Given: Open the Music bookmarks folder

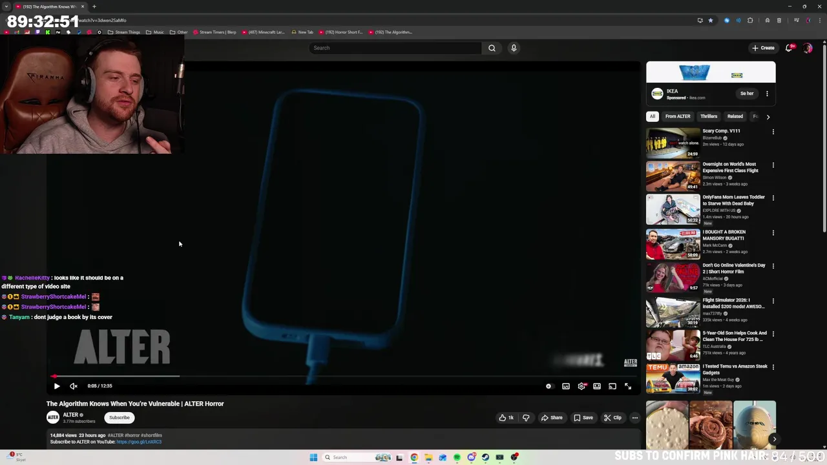Looking at the screenshot, I should pyautogui.click(x=155, y=32).
